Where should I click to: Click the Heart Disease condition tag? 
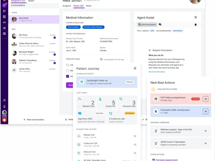tap(73, 27)
